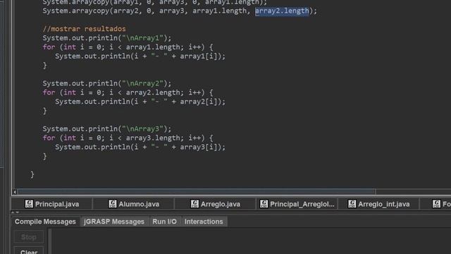
Task: Click the editor horizontal scrollbar thumb
Action: pyautogui.click(x=197, y=191)
